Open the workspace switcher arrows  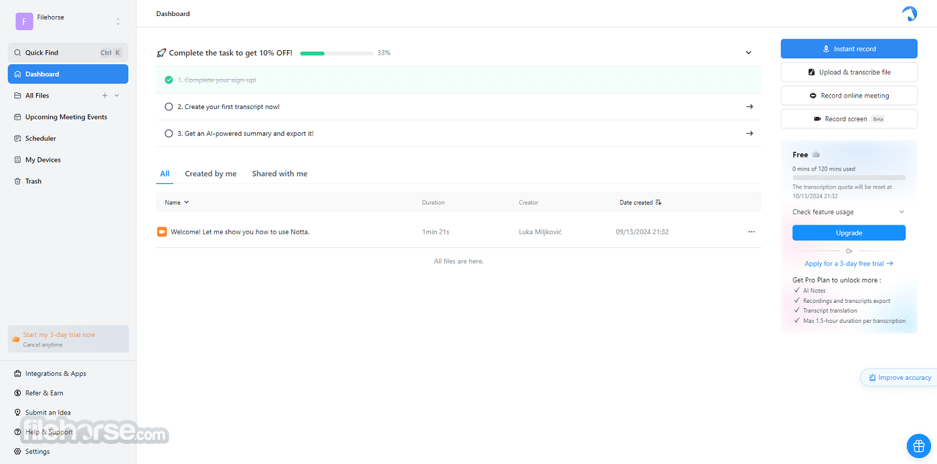(118, 21)
